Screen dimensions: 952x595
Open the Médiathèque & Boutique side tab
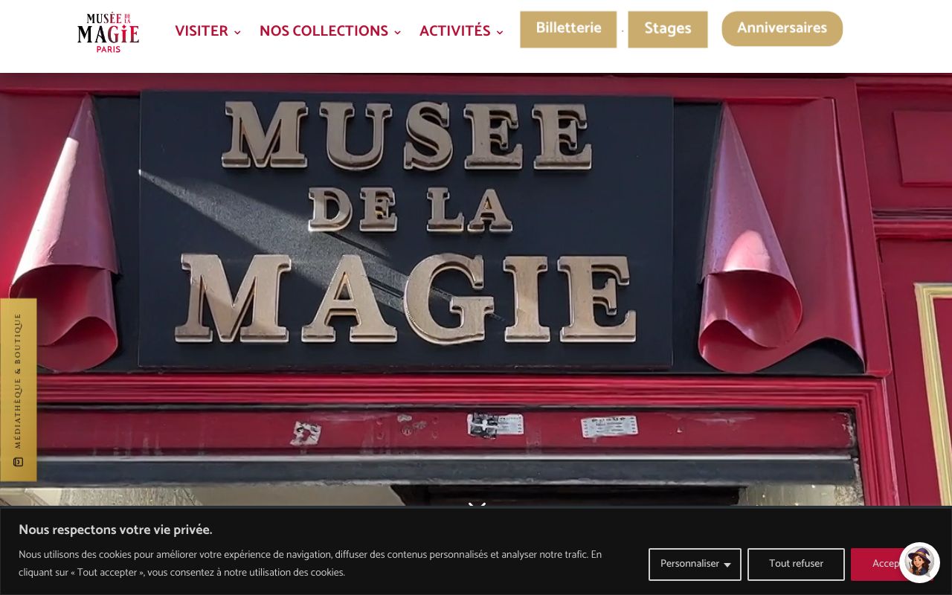point(18,390)
